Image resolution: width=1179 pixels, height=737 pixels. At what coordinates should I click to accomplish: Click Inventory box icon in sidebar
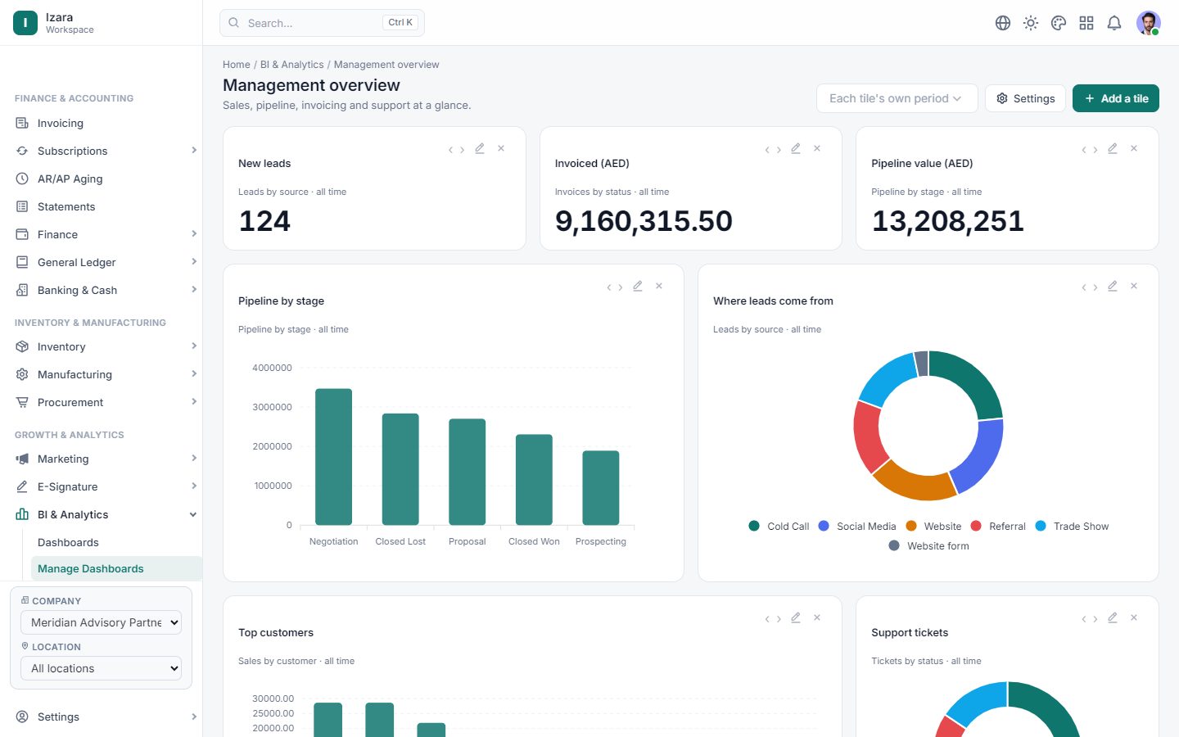tap(22, 346)
